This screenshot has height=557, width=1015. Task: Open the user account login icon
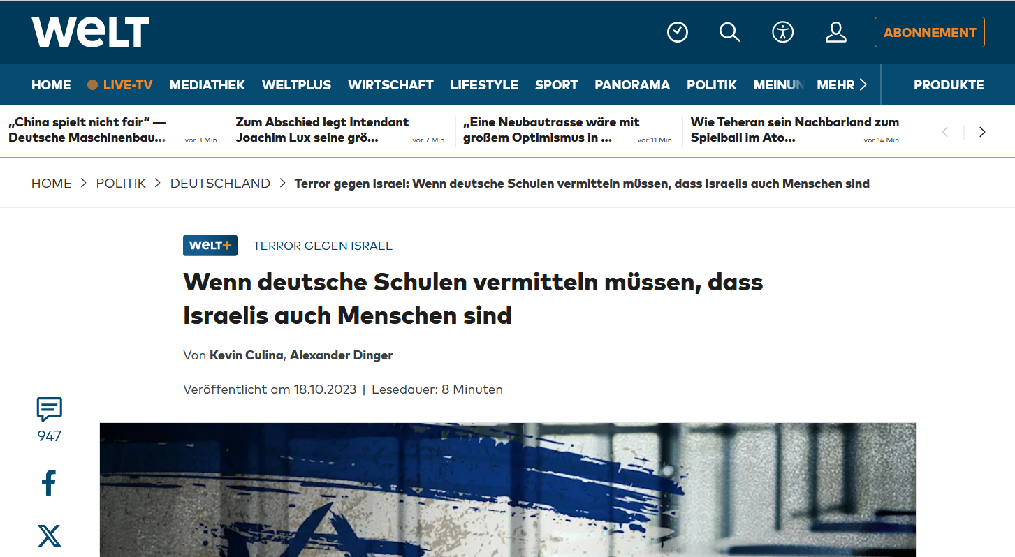pyautogui.click(x=835, y=32)
